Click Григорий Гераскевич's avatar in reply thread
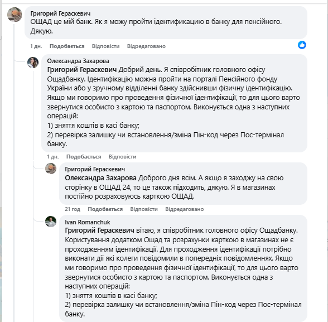328x322 pixels. pyautogui.click(x=51, y=169)
